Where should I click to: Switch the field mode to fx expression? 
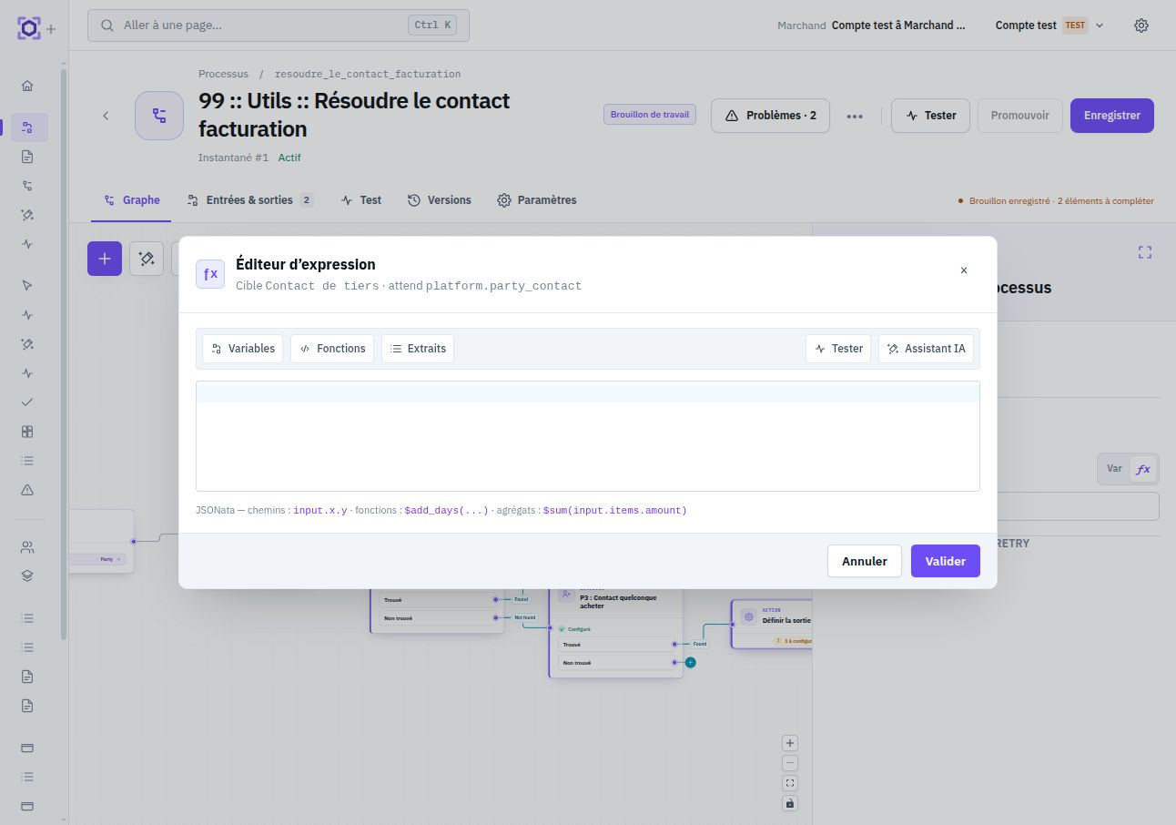tap(1143, 469)
